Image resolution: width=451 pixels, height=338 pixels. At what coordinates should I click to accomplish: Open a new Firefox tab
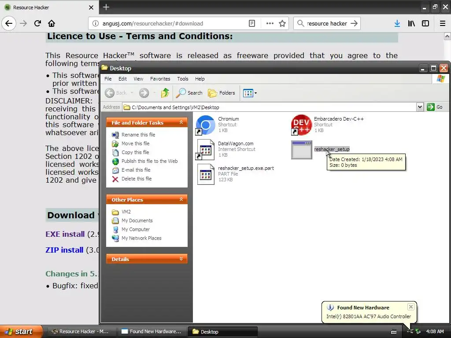point(106,7)
